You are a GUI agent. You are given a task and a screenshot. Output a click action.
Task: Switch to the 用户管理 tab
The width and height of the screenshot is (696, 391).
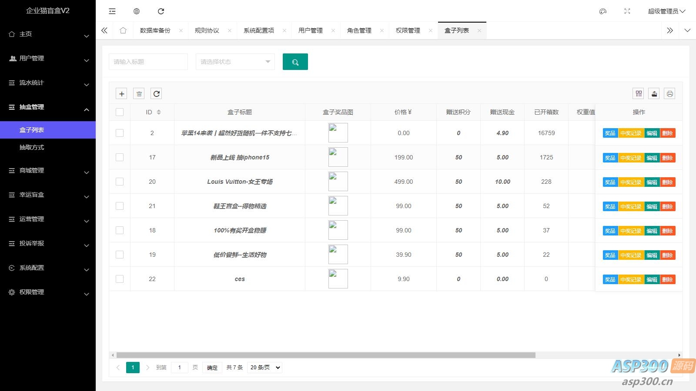[310, 30]
